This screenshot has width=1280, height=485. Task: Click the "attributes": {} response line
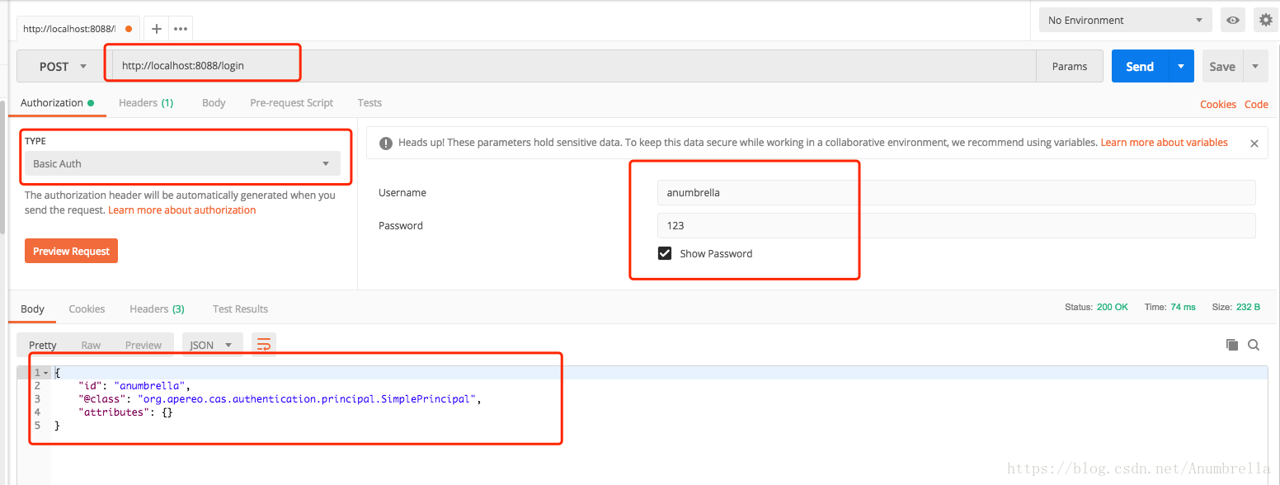tap(125, 412)
